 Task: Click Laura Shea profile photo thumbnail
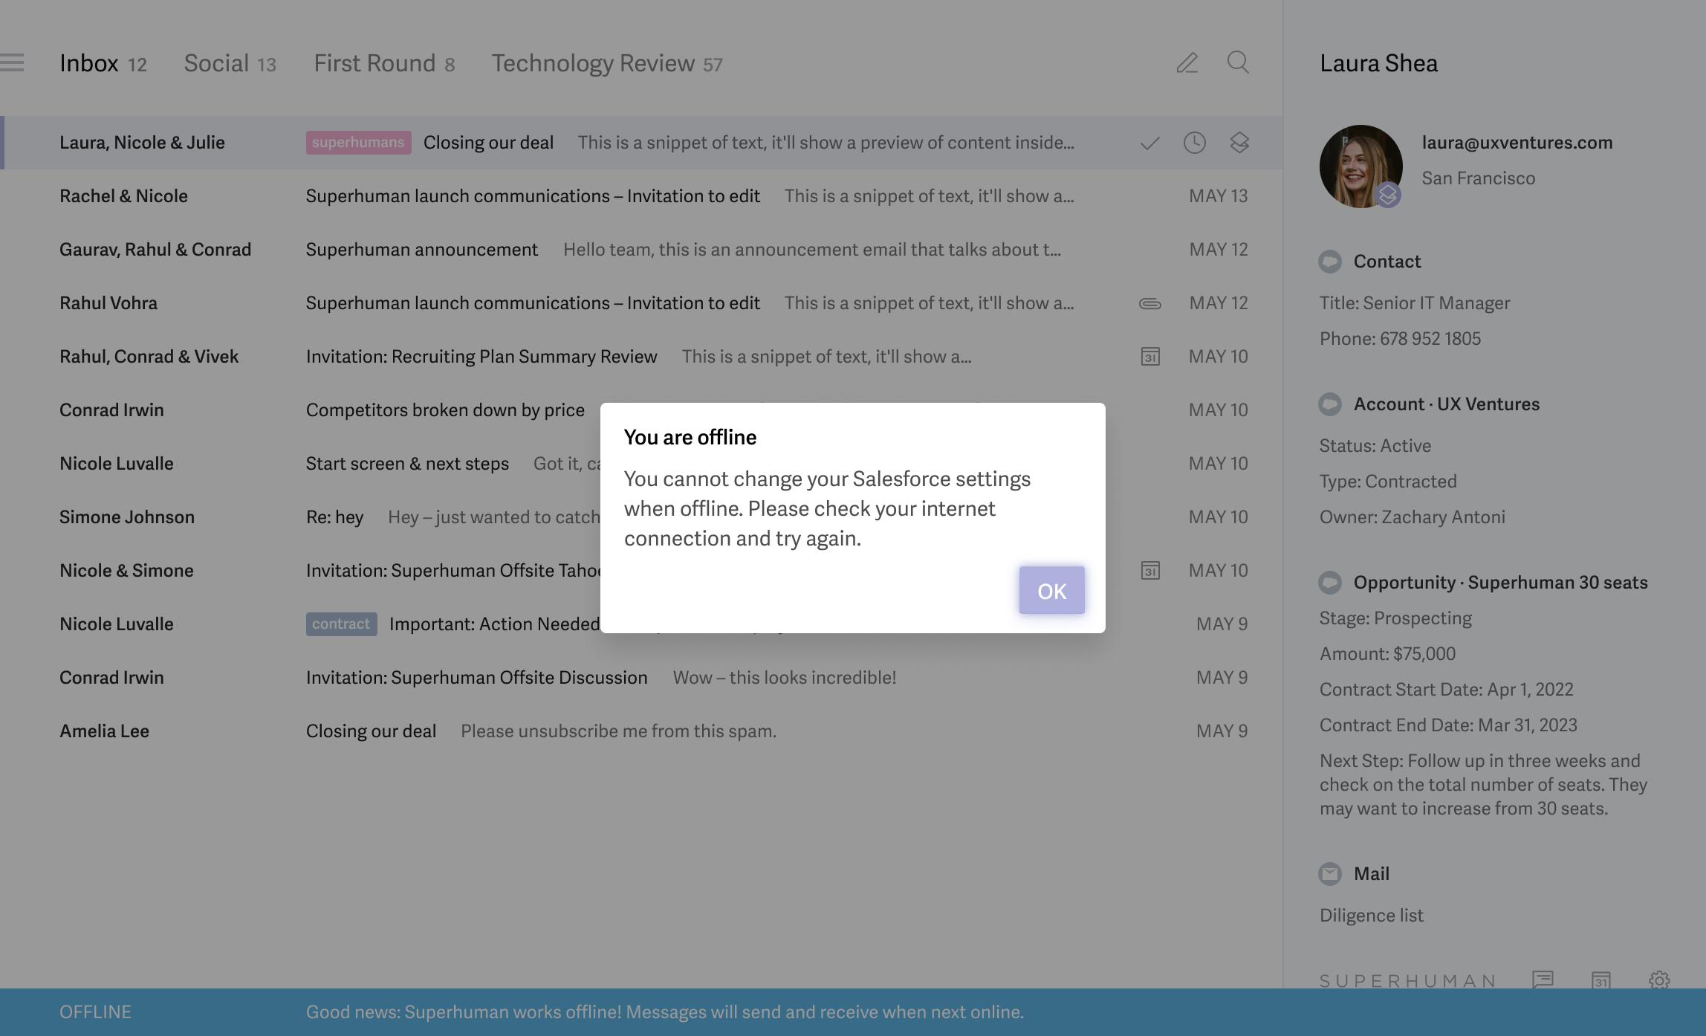[1360, 166]
